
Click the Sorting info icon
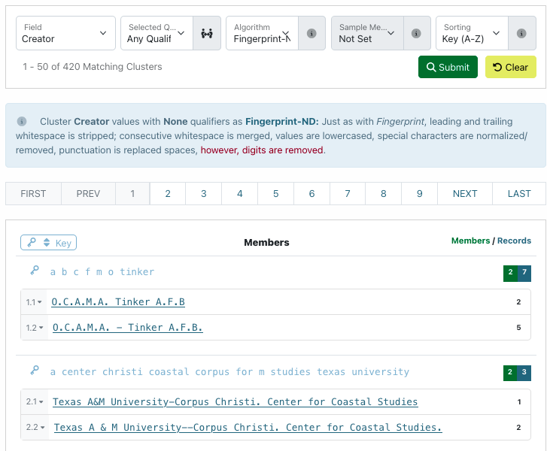[x=521, y=34]
